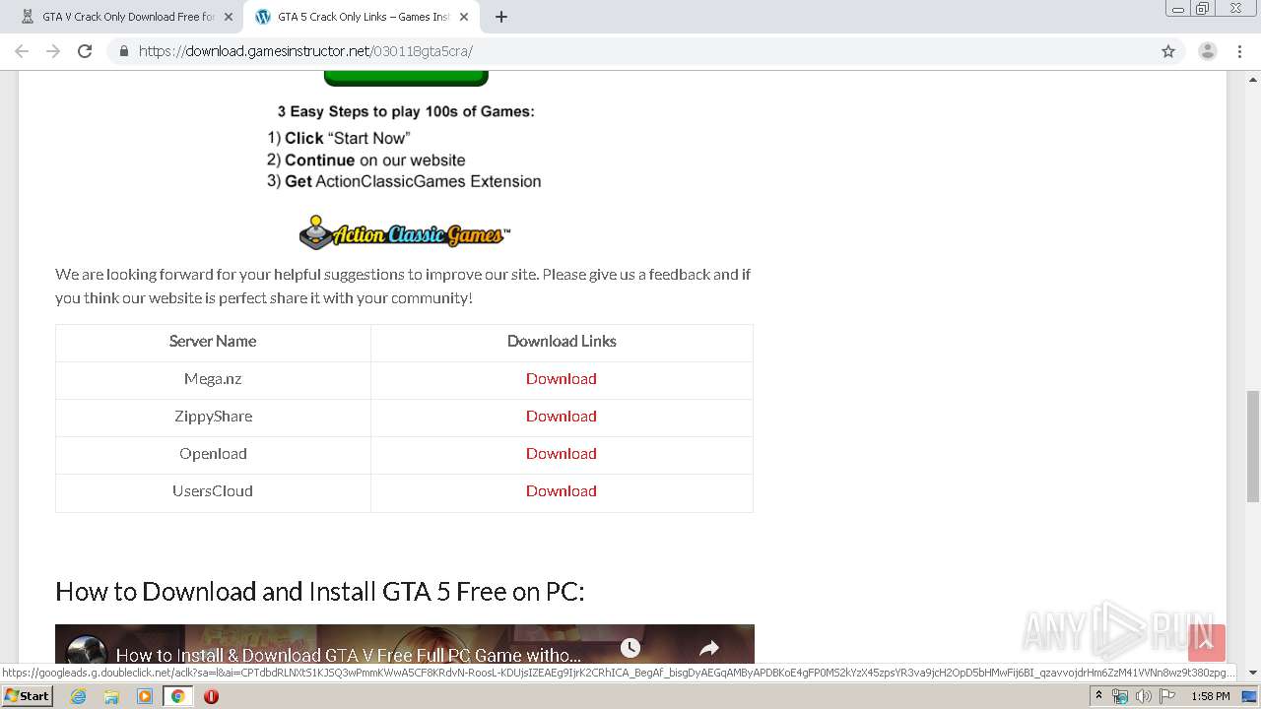The width and height of the screenshot is (1261, 709).
Task: Click the Openload Download link
Action: coord(562,454)
